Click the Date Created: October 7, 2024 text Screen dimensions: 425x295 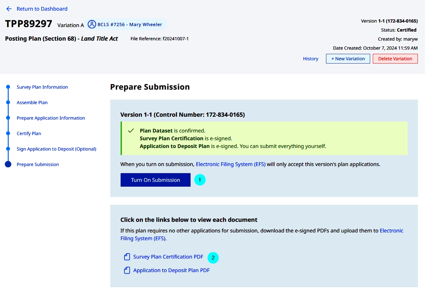[x=375, y=48]
